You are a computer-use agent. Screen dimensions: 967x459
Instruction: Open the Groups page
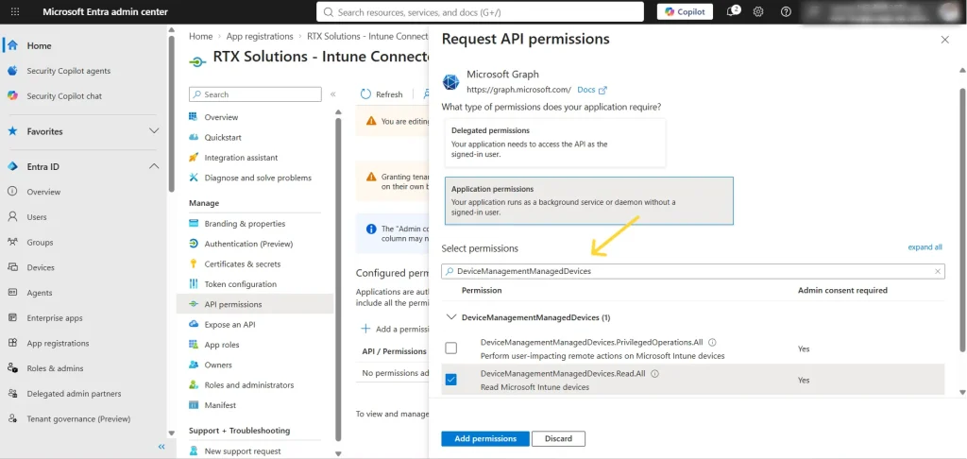click(40, 243)
